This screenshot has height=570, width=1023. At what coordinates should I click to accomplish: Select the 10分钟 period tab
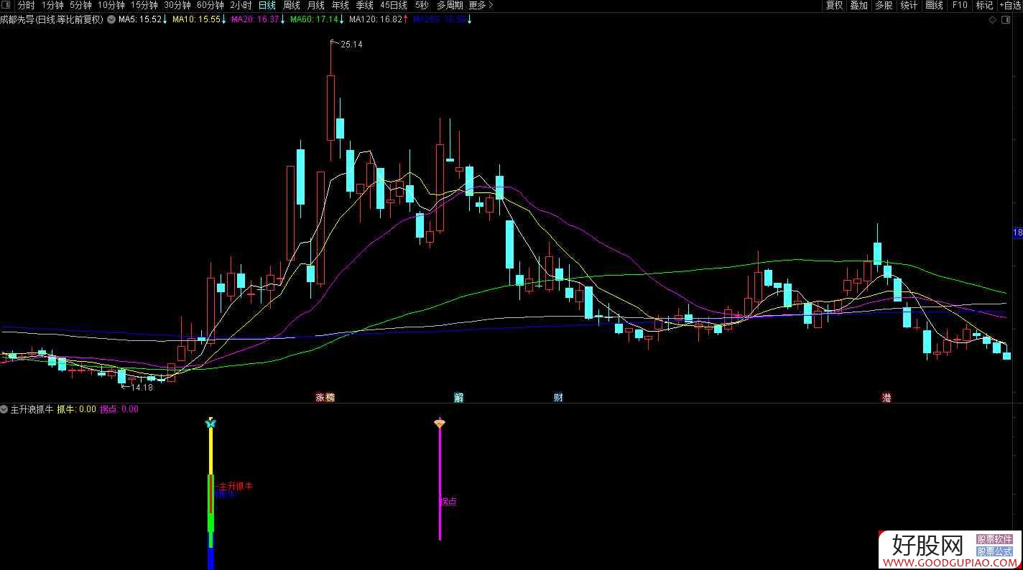[111, 5]
